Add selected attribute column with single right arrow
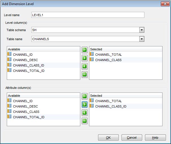 pyautogui.click(x=85, y=105)
